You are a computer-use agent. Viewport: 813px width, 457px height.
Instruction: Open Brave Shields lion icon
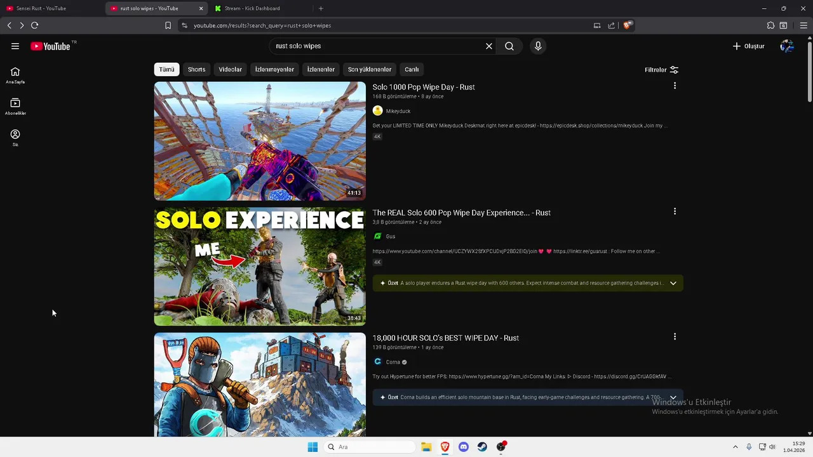pyautogui.click(x=627, y=25)
